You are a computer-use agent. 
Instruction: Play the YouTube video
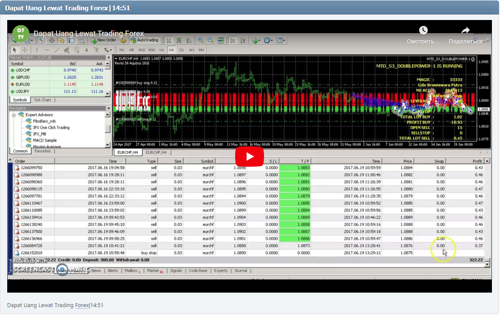tap(250, 157)
